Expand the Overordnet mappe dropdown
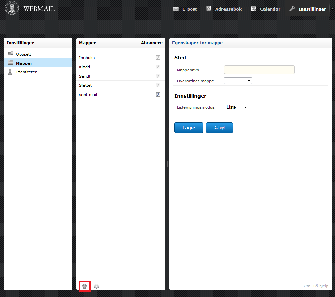The height and width of the screenshot is (297, 335). tap(238, 81)
